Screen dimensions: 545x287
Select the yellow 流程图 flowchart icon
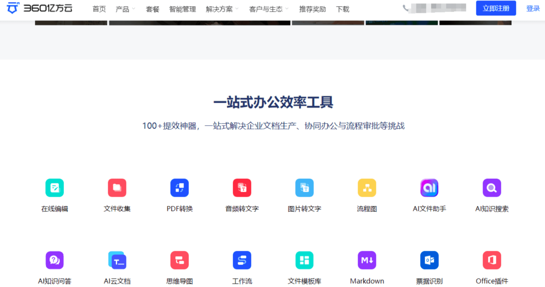point(367,188)
